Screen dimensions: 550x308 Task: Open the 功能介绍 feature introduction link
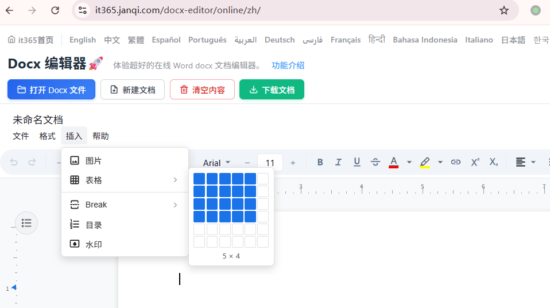(288, 66)
